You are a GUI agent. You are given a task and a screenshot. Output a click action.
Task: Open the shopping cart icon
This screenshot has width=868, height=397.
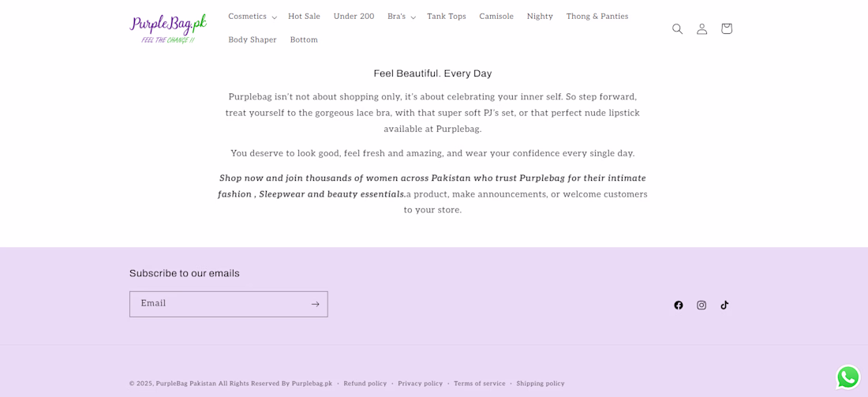(x=726, y=28)
